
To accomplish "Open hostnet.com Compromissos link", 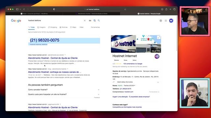I will (129, 92).
